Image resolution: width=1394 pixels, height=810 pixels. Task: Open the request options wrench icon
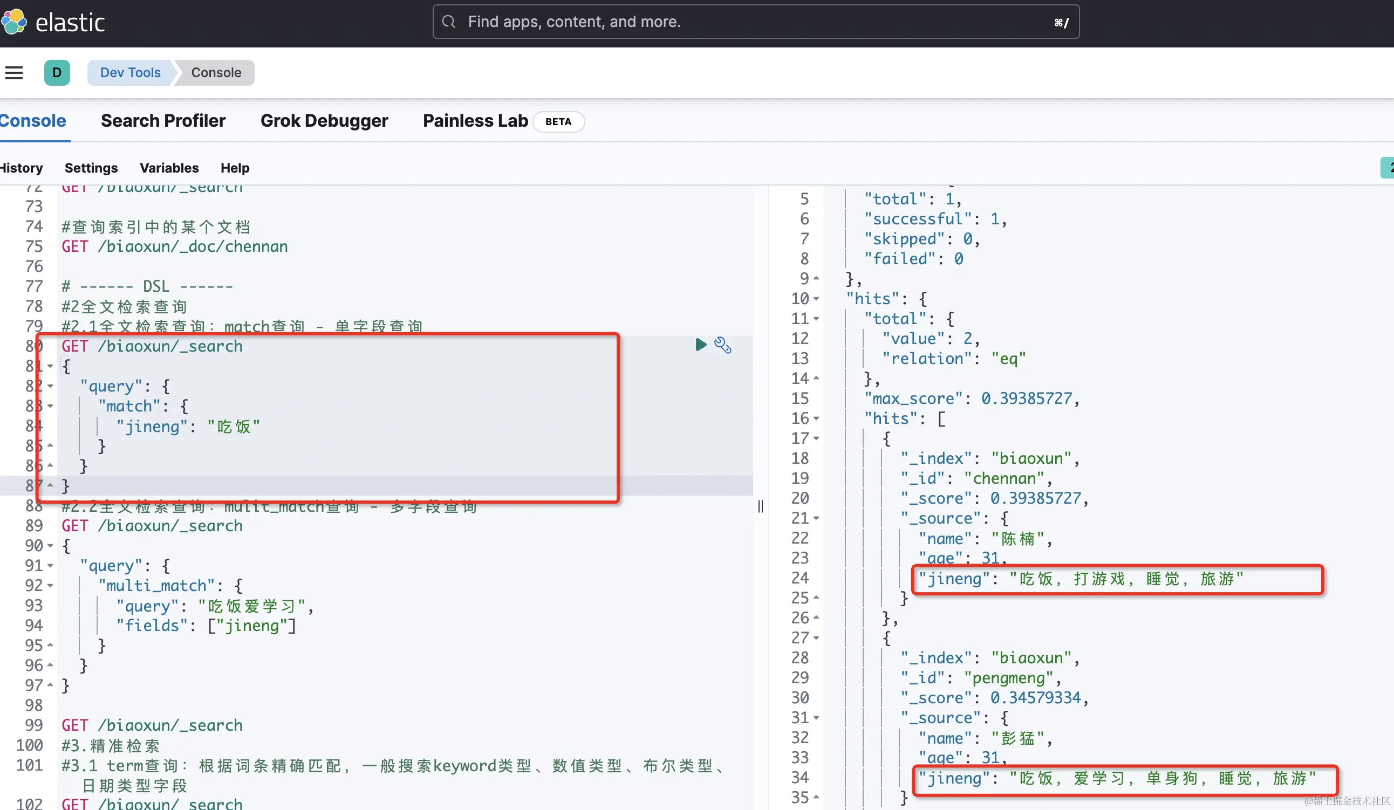pos(723,345)
